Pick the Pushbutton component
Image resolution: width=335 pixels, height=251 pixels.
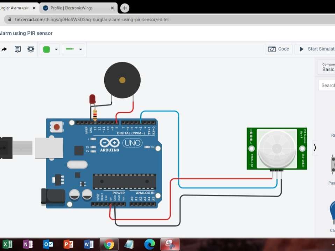click(333, 164)
